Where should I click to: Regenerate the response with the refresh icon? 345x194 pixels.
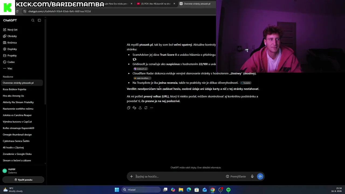[x=146, y=108]
